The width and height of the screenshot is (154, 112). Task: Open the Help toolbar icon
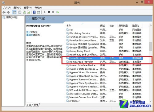(34, 12)
